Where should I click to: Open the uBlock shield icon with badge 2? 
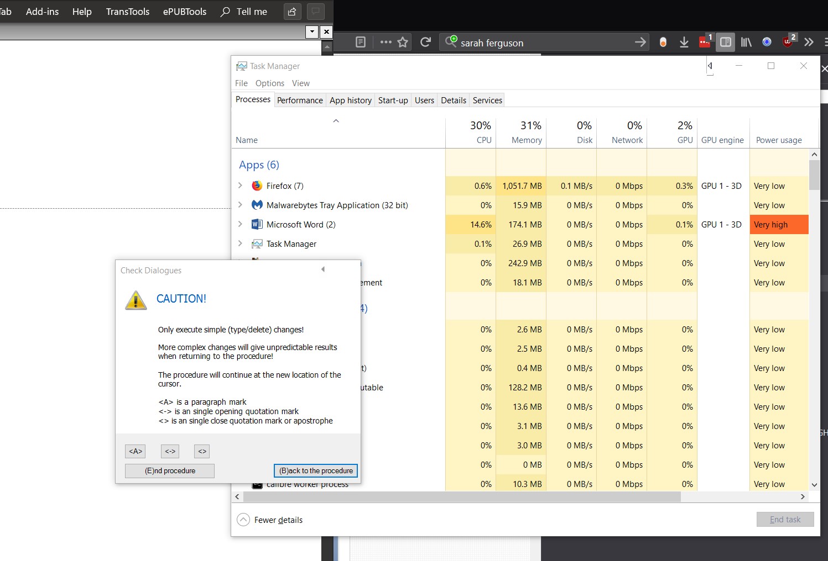pyautogui.click(x=789, y=41)
